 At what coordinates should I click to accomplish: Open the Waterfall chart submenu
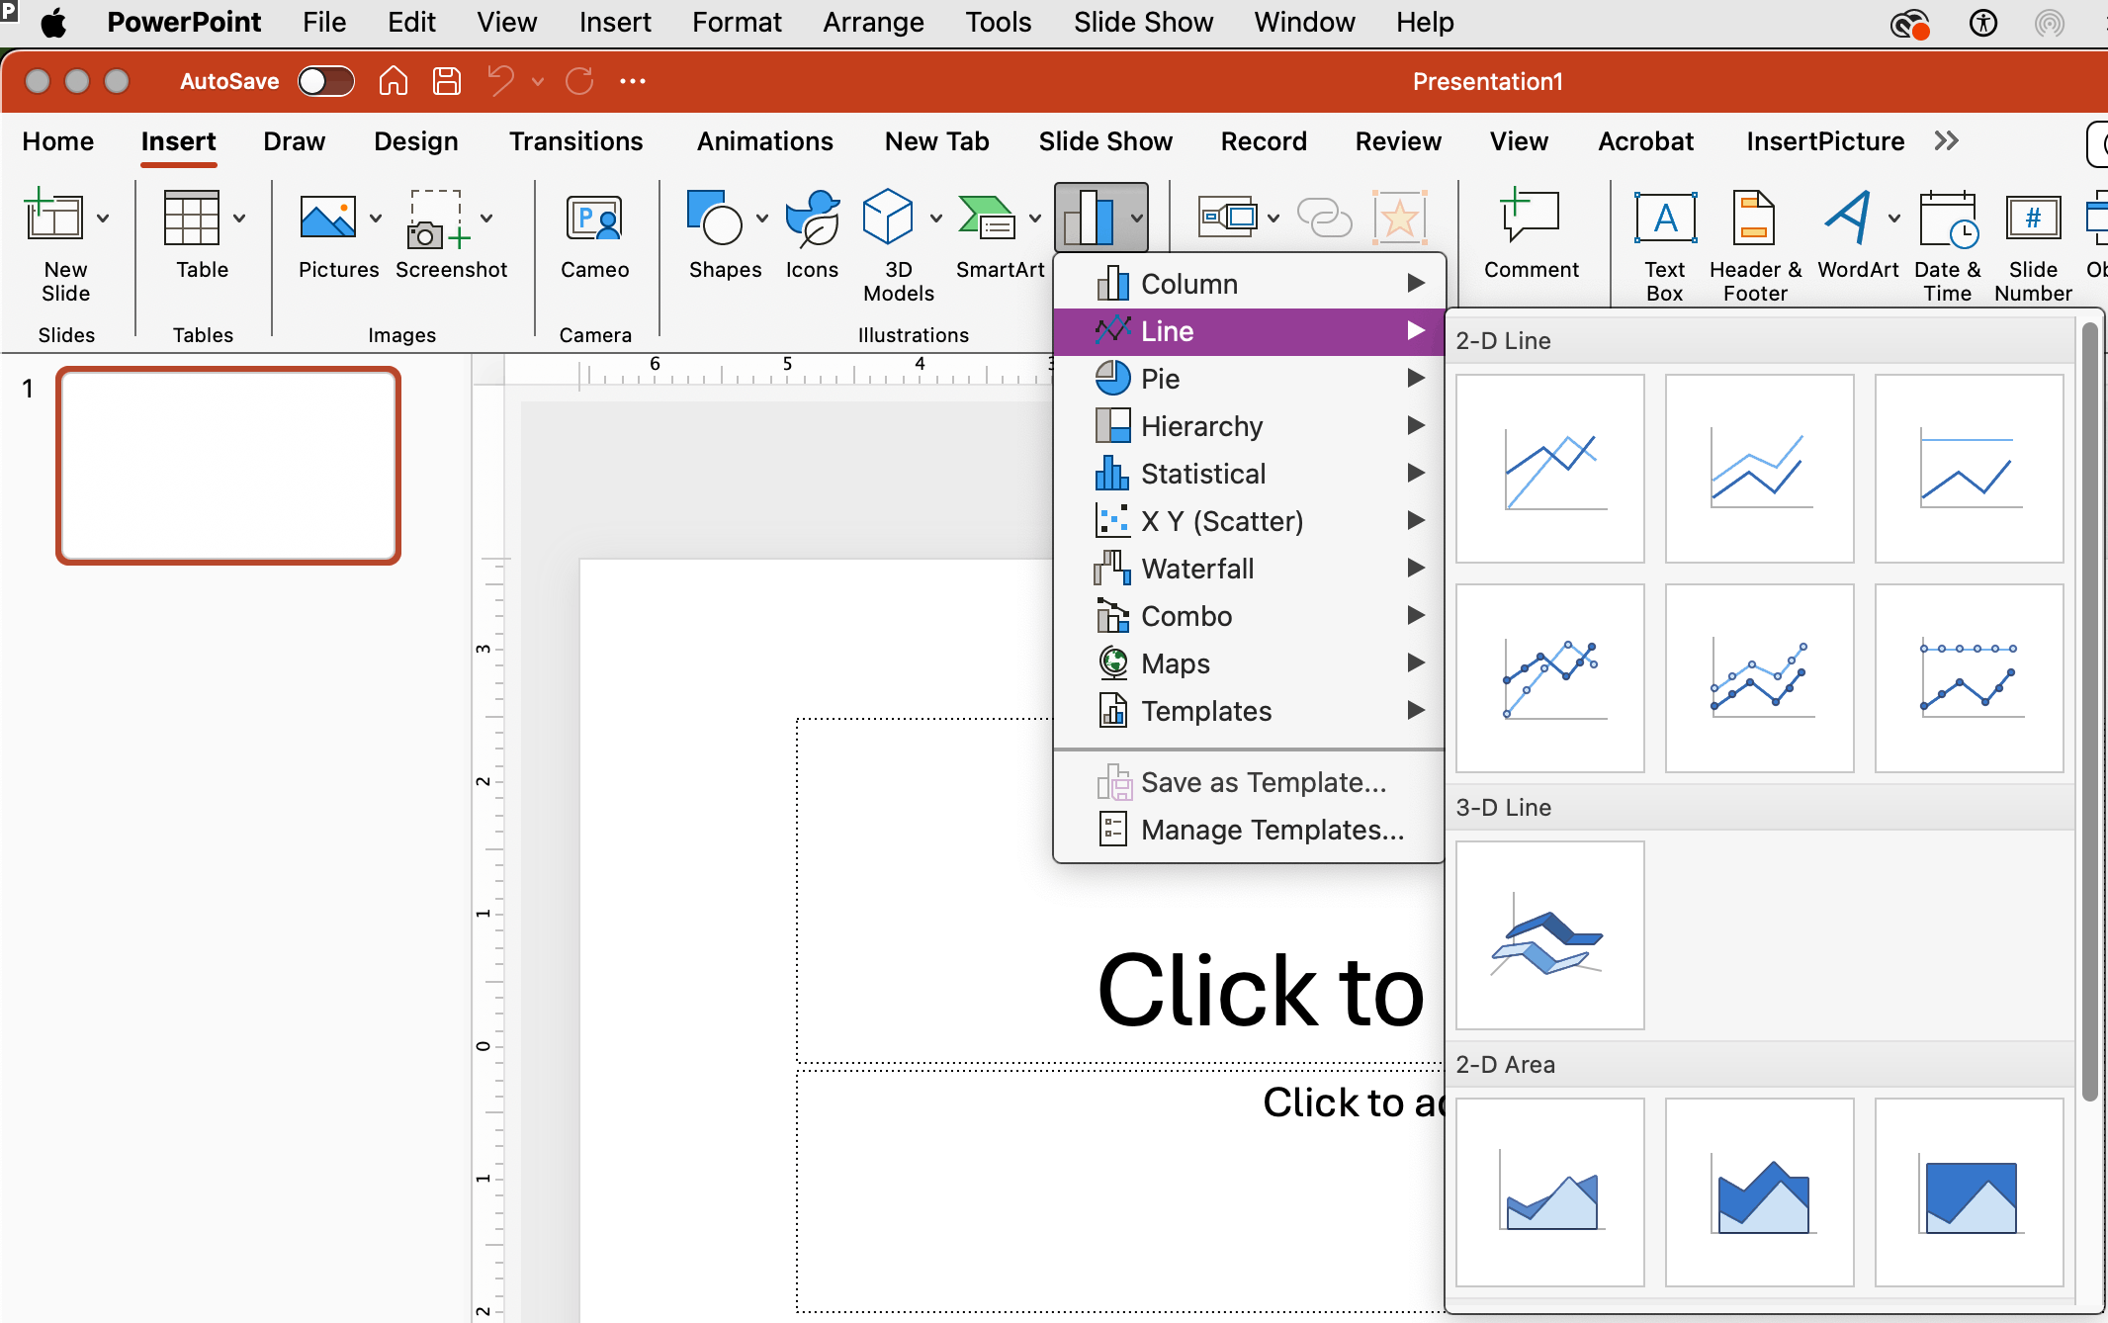[x=1250, y=569]
